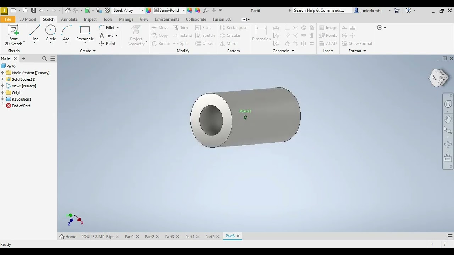The height and width of the screenshot is (255, 454).
Task: Open the Environments ribbon tab
Action: pos(167,19)
